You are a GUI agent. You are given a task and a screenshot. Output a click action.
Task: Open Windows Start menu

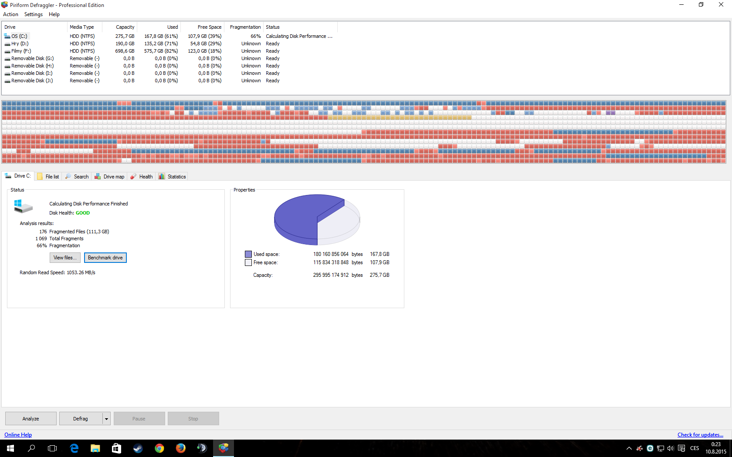10,448
